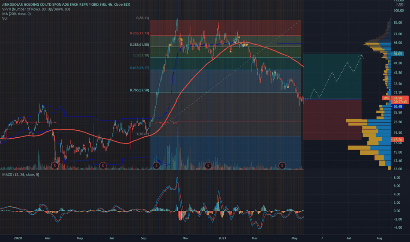Select the 0.382(61.58) Fibonacci label

(x=139, y=45)
